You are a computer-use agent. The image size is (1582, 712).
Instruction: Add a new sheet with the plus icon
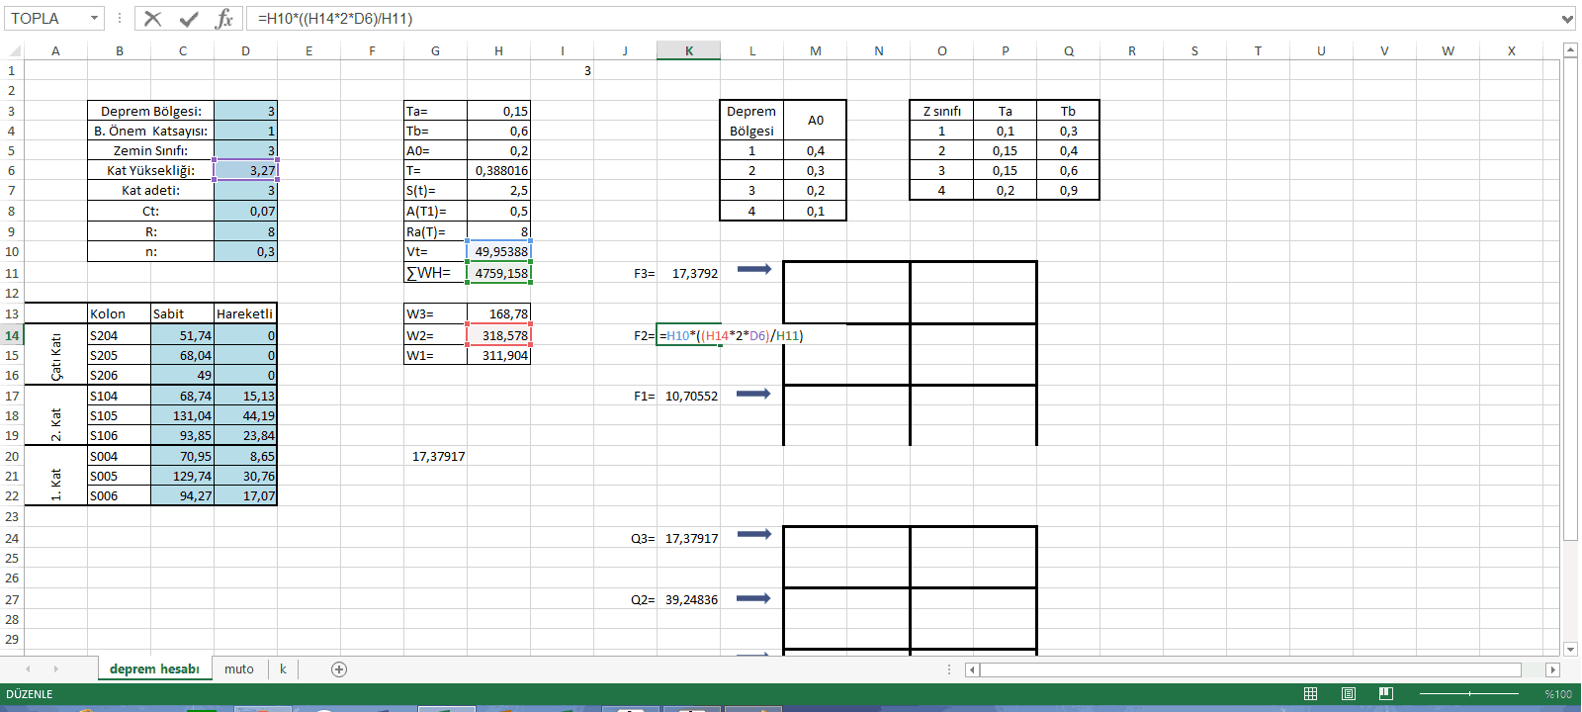339,669
